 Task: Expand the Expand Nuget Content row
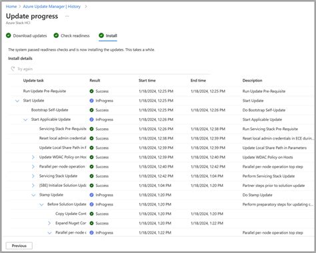[49, 223]
